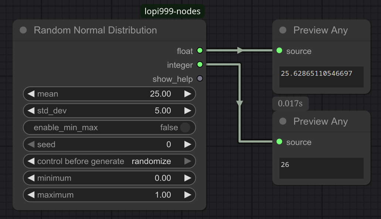Screen dimensions: 381x219
Task: Collapse the Random Normal Distribution node dot
Action: point(23,30)
